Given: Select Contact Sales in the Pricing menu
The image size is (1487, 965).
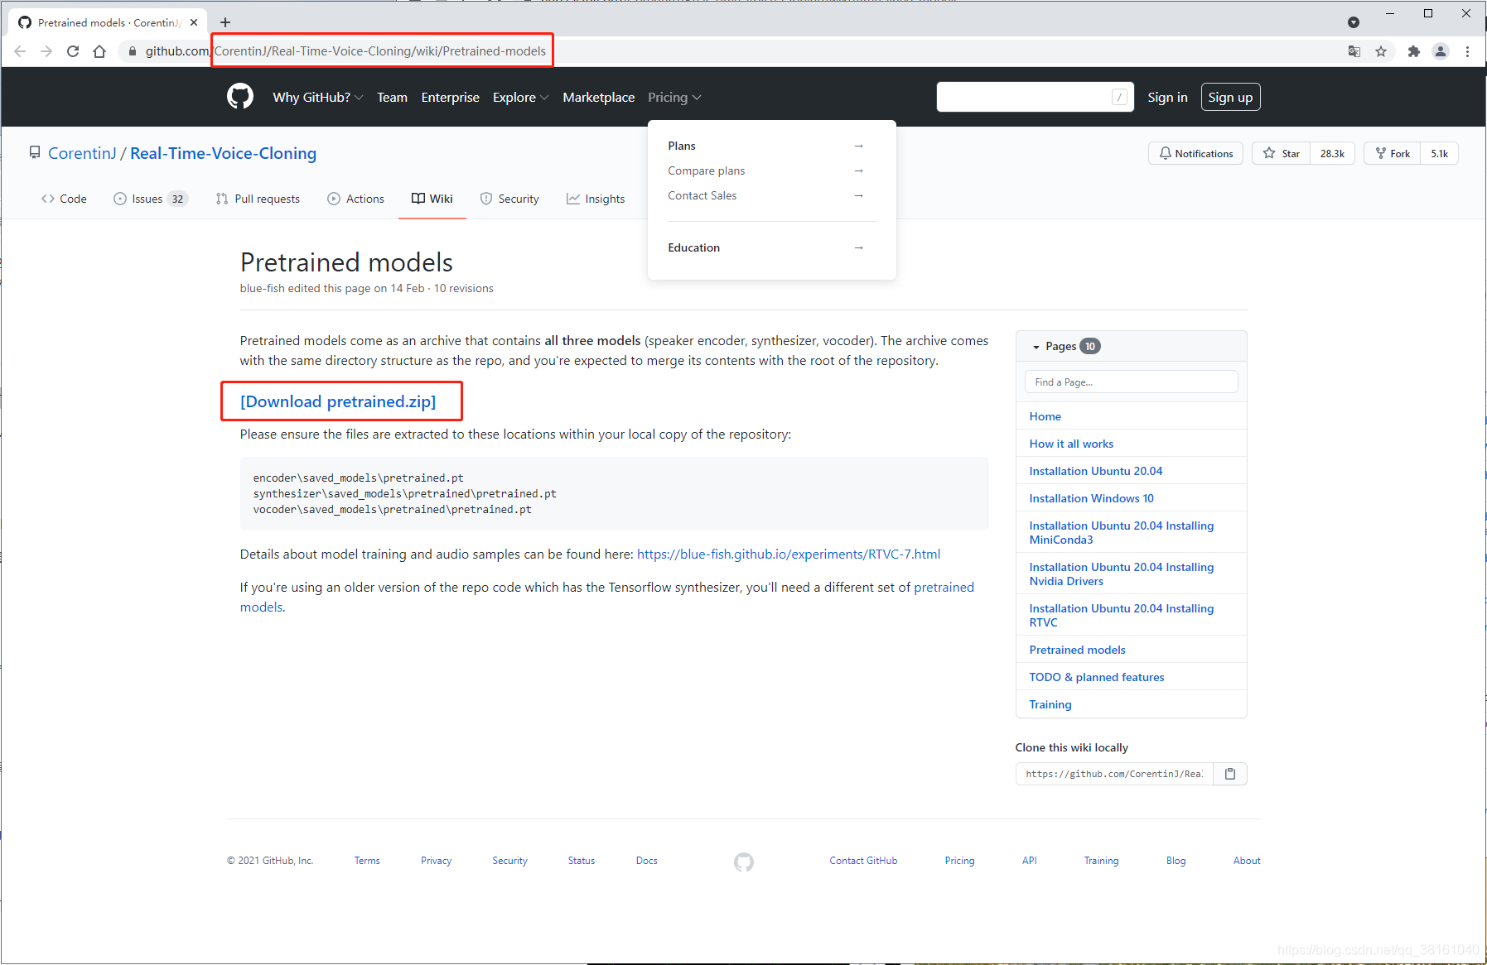Looking at the screenshot, I should (x=702, y=195).
